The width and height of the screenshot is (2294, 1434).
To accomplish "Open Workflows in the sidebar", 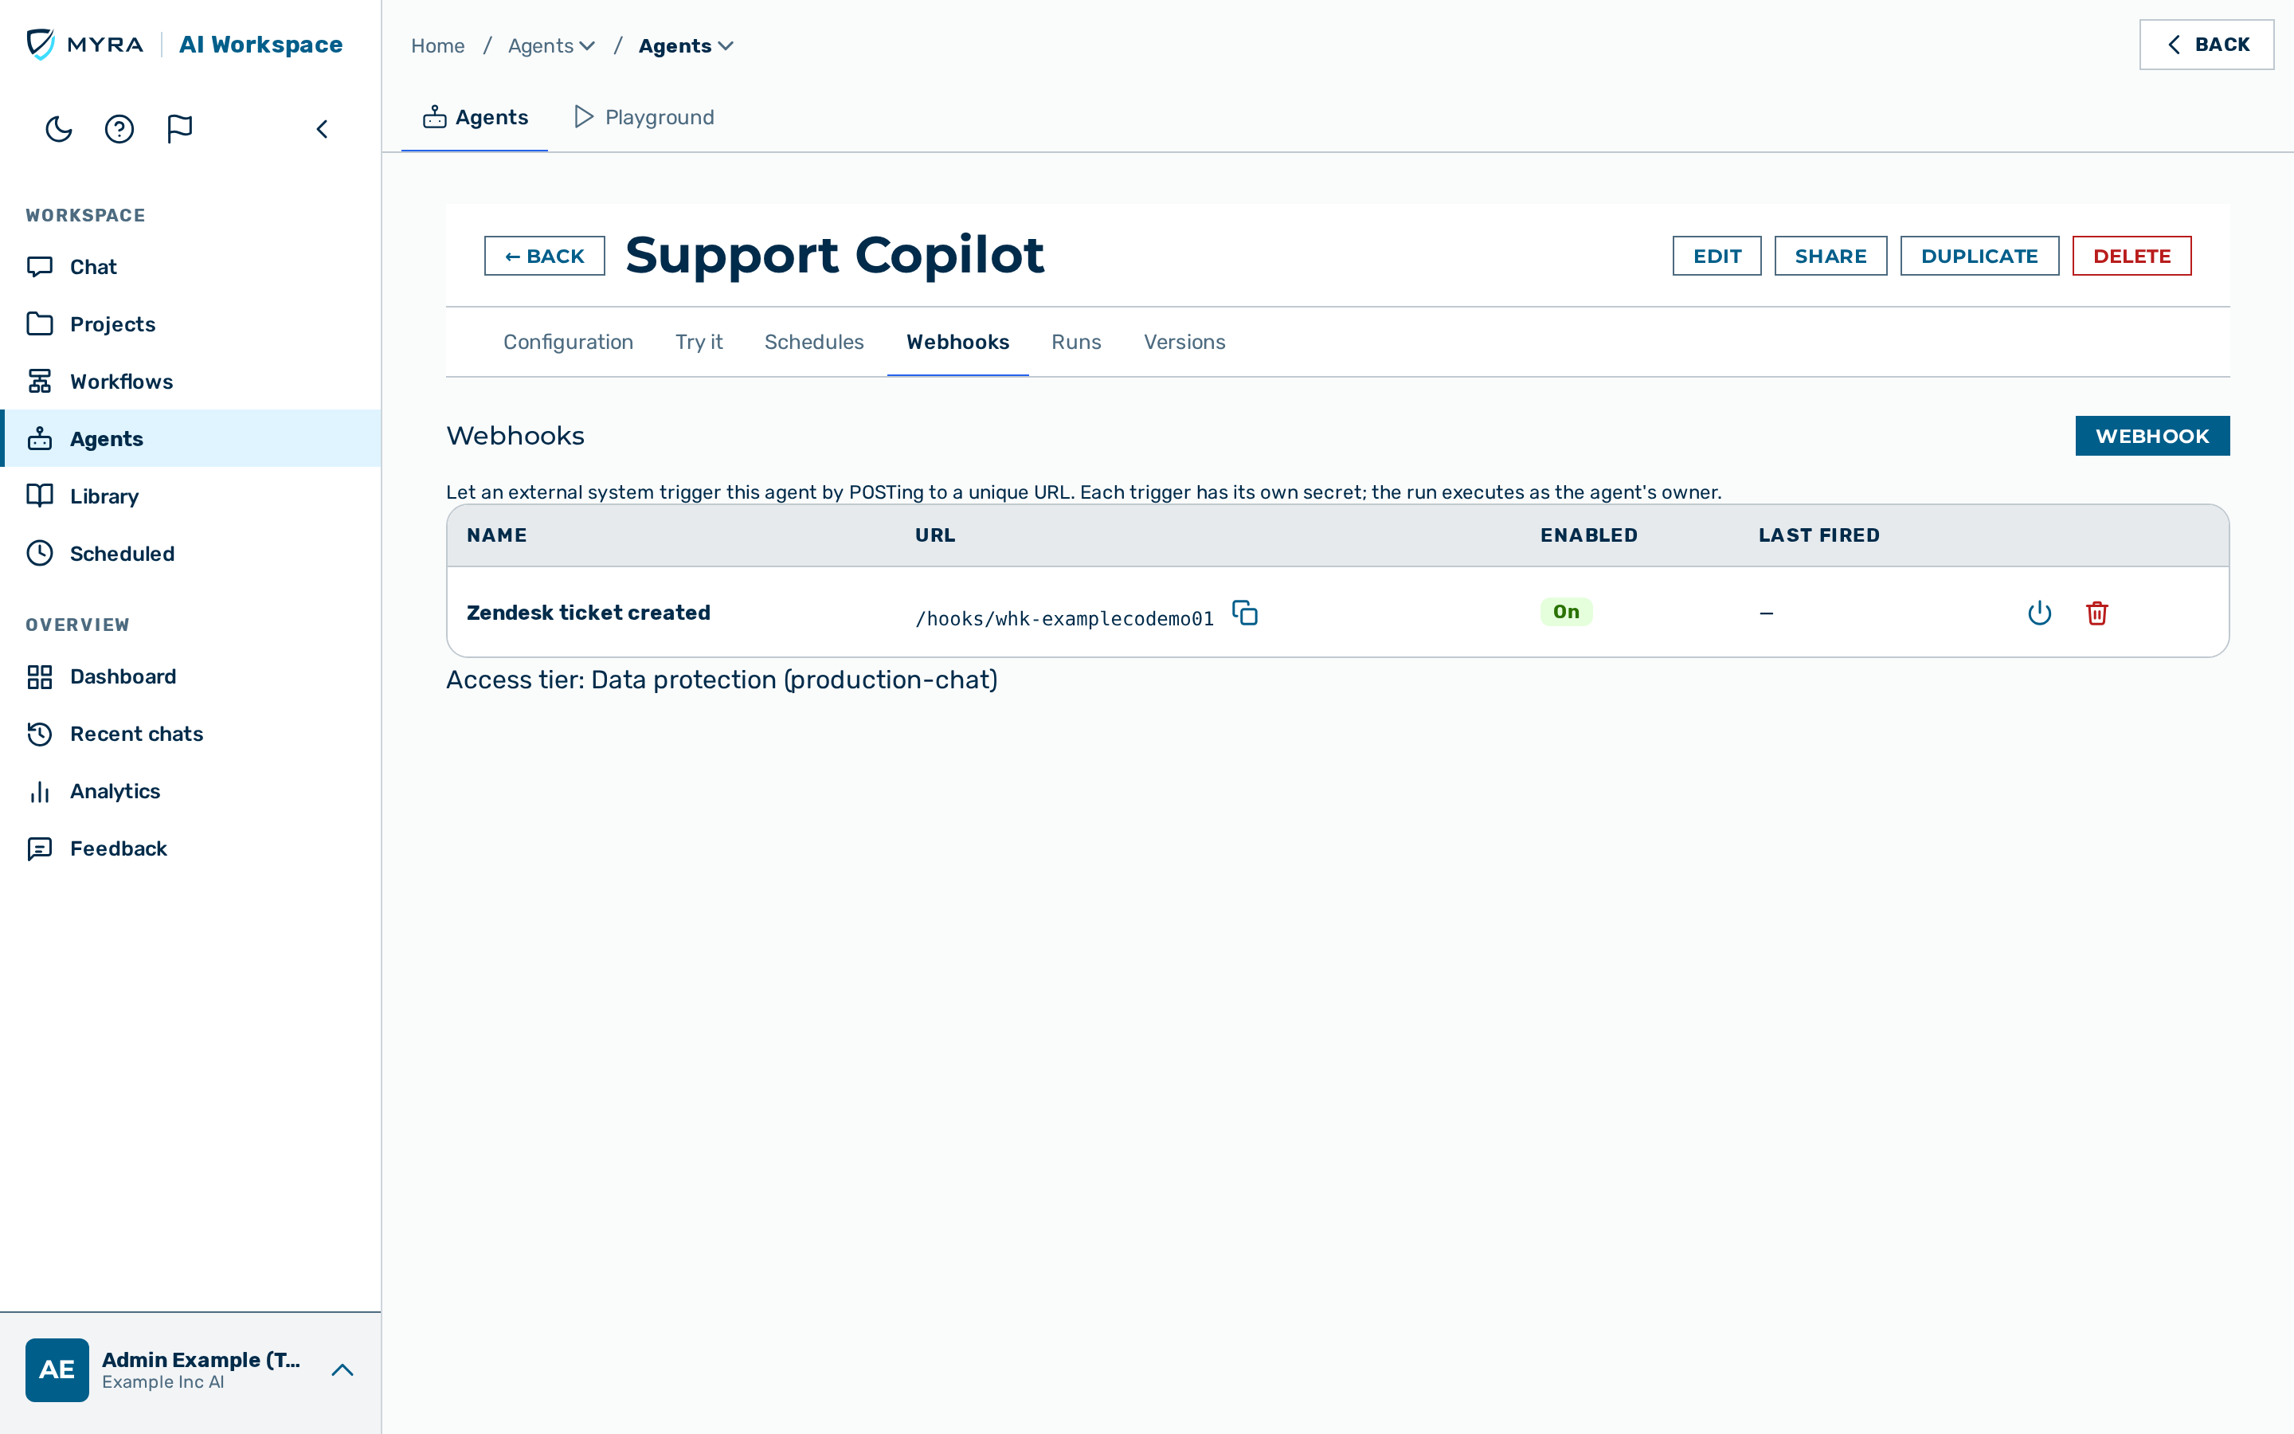I will pos(190,382).
